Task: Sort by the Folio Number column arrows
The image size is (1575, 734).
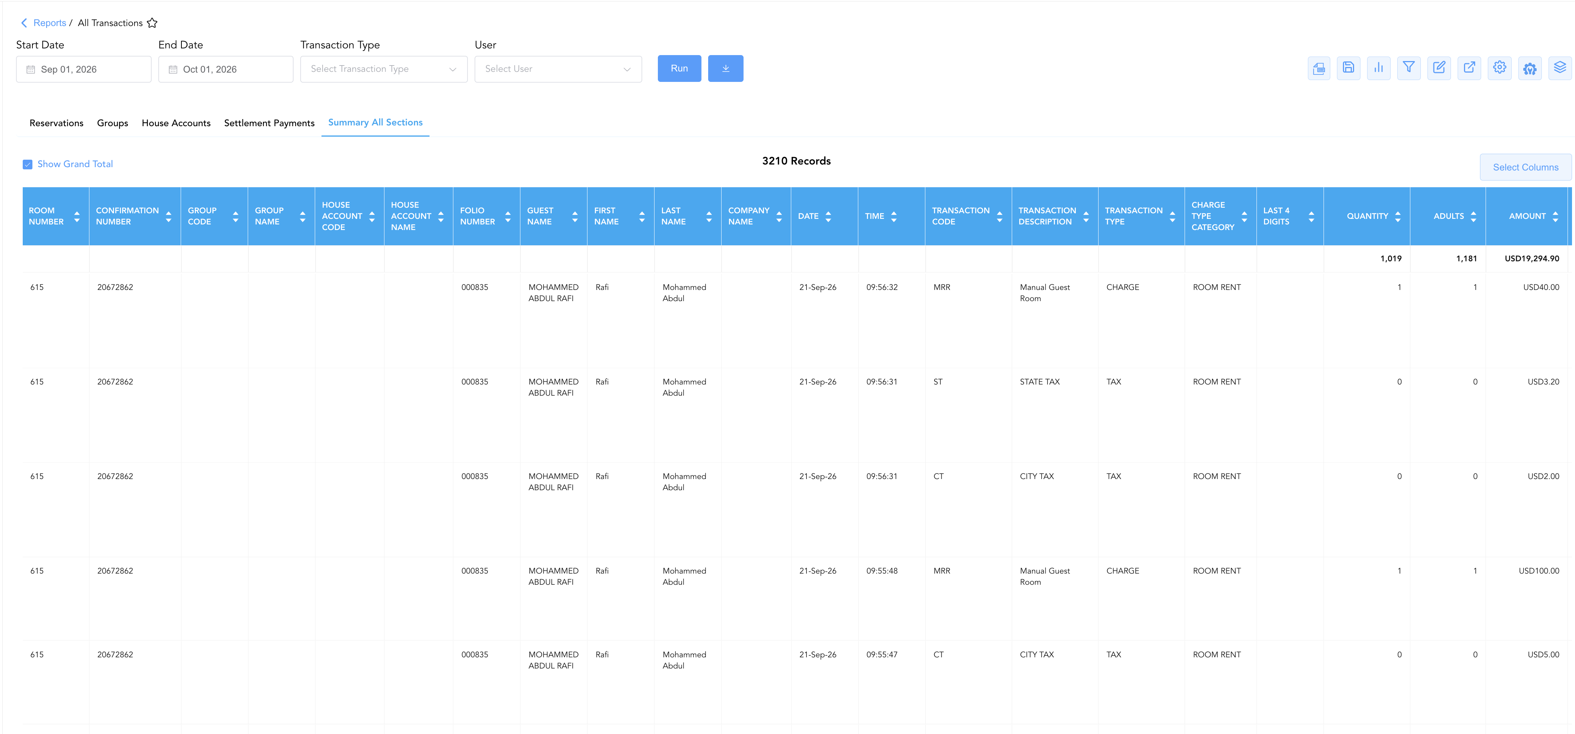Action: (x=508, y=216)
